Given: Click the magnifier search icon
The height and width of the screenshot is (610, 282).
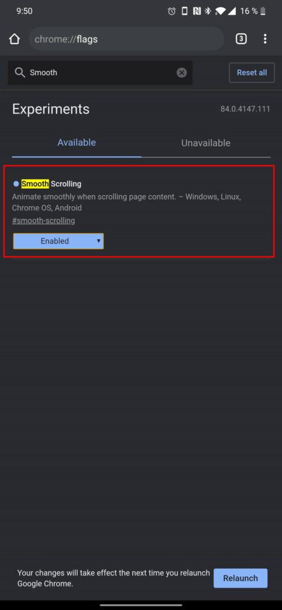Looking at the screenshot, I should [19, 72].
